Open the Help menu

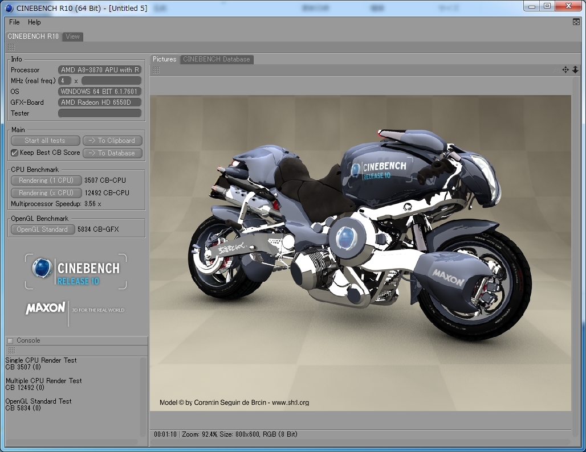(34, 22)
